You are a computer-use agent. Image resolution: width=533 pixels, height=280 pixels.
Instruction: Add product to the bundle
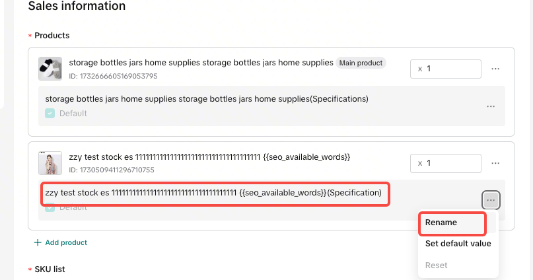click(61, 242)
